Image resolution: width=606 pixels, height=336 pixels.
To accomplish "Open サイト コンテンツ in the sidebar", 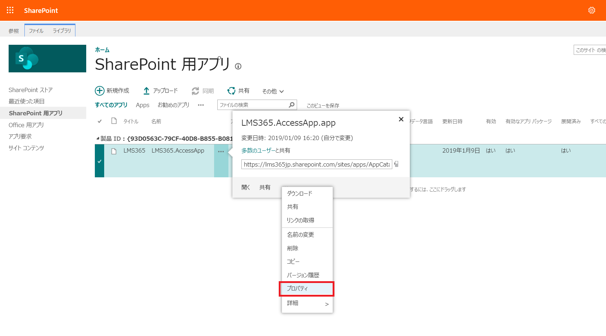I will point(26,148).
